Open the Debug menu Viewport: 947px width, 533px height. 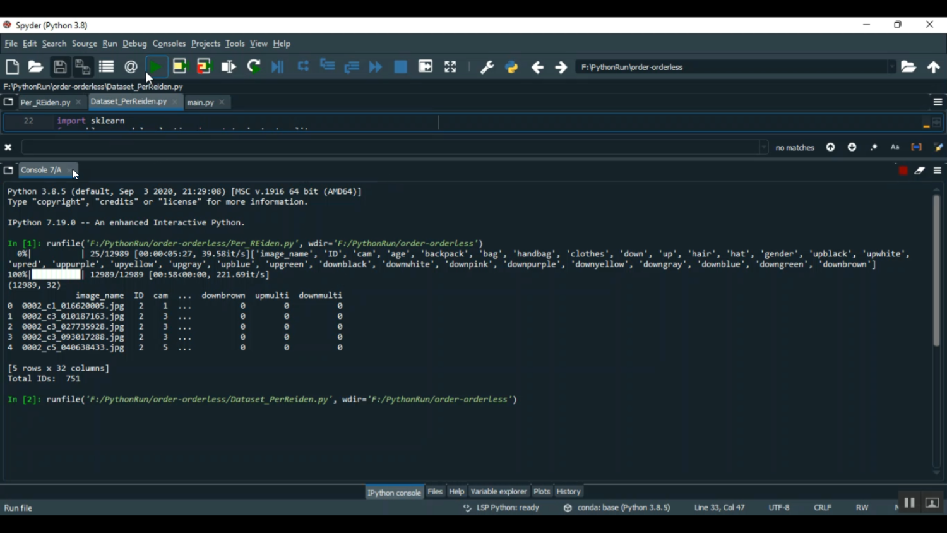click(134, 44)
